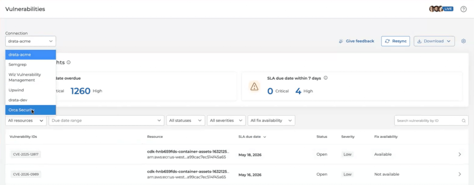Screen dimensions: 474x185
Task: Select drata-dev connection option
Action: tap(30, 100)
